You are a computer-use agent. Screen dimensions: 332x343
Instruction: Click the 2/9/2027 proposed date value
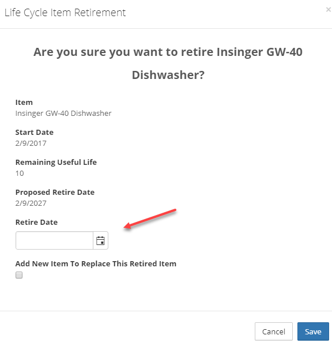click(x=31, y=203)
